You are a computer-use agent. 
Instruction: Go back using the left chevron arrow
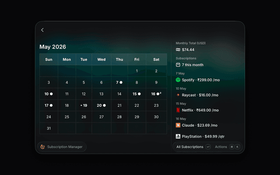click(42, 30)
